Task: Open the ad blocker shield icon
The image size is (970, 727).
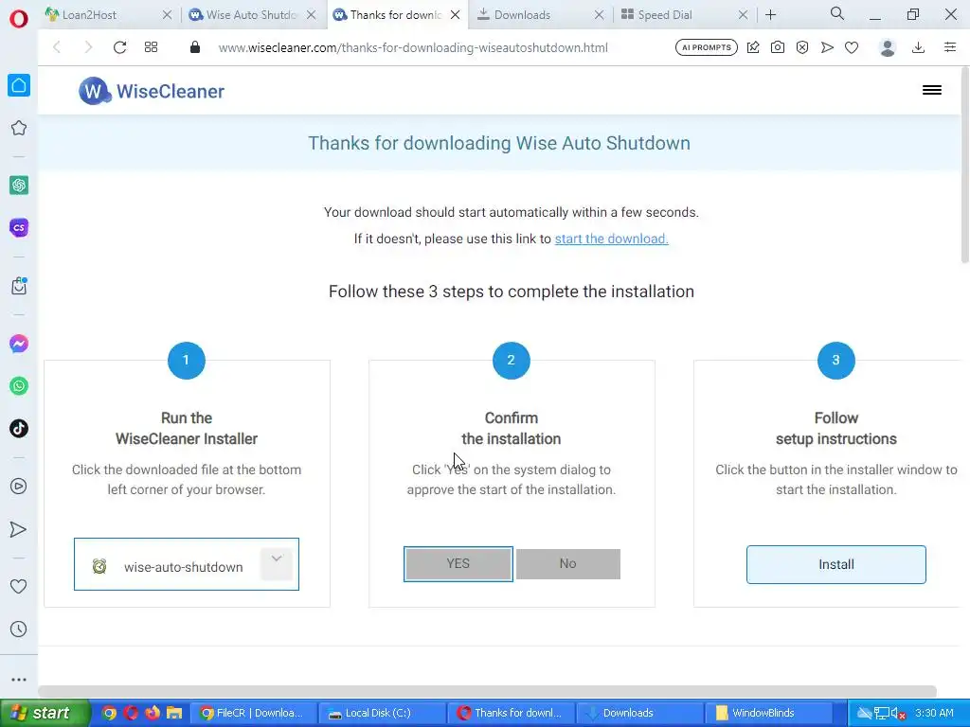Action: tap(802, 47)
